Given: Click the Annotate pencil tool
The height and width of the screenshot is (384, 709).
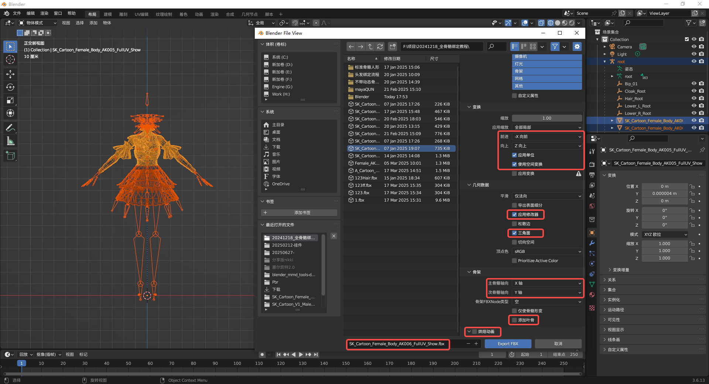Looking at the screenshot, I should [10, 128].
